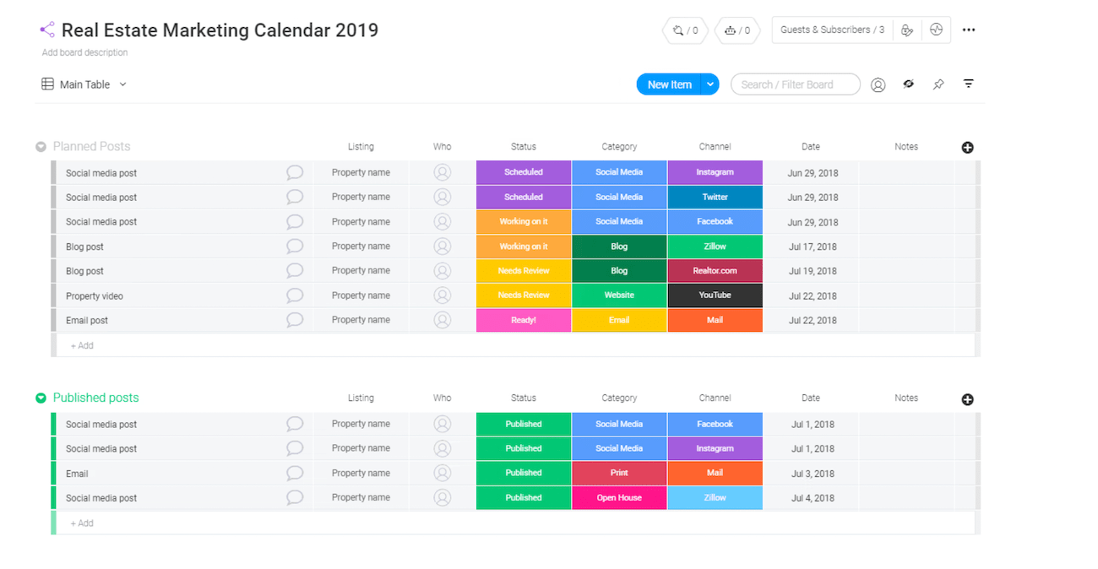
Task: Open comment bubble for Jul 19 Blog post
Action: pyautogui.click(x=295, y=271)
